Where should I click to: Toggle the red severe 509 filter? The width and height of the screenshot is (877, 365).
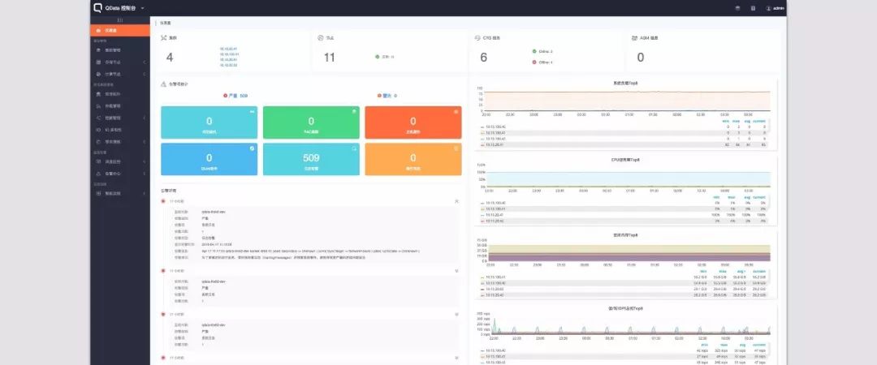coord(235,96)
